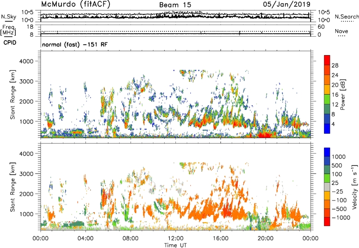Click the '08:00' time axis label
This screenshot has width=359, height=248.
[131, 239]
